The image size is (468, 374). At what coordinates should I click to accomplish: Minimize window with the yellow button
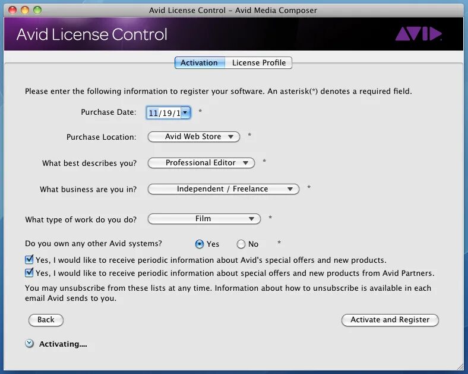pos(25,10)
